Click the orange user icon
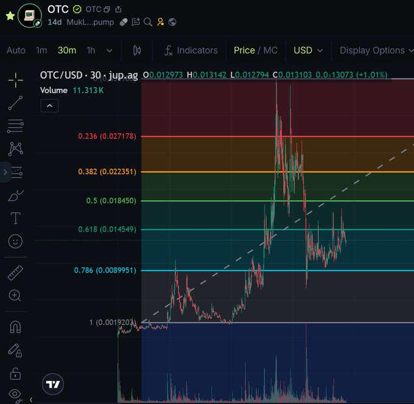 [x=160, y=22]
